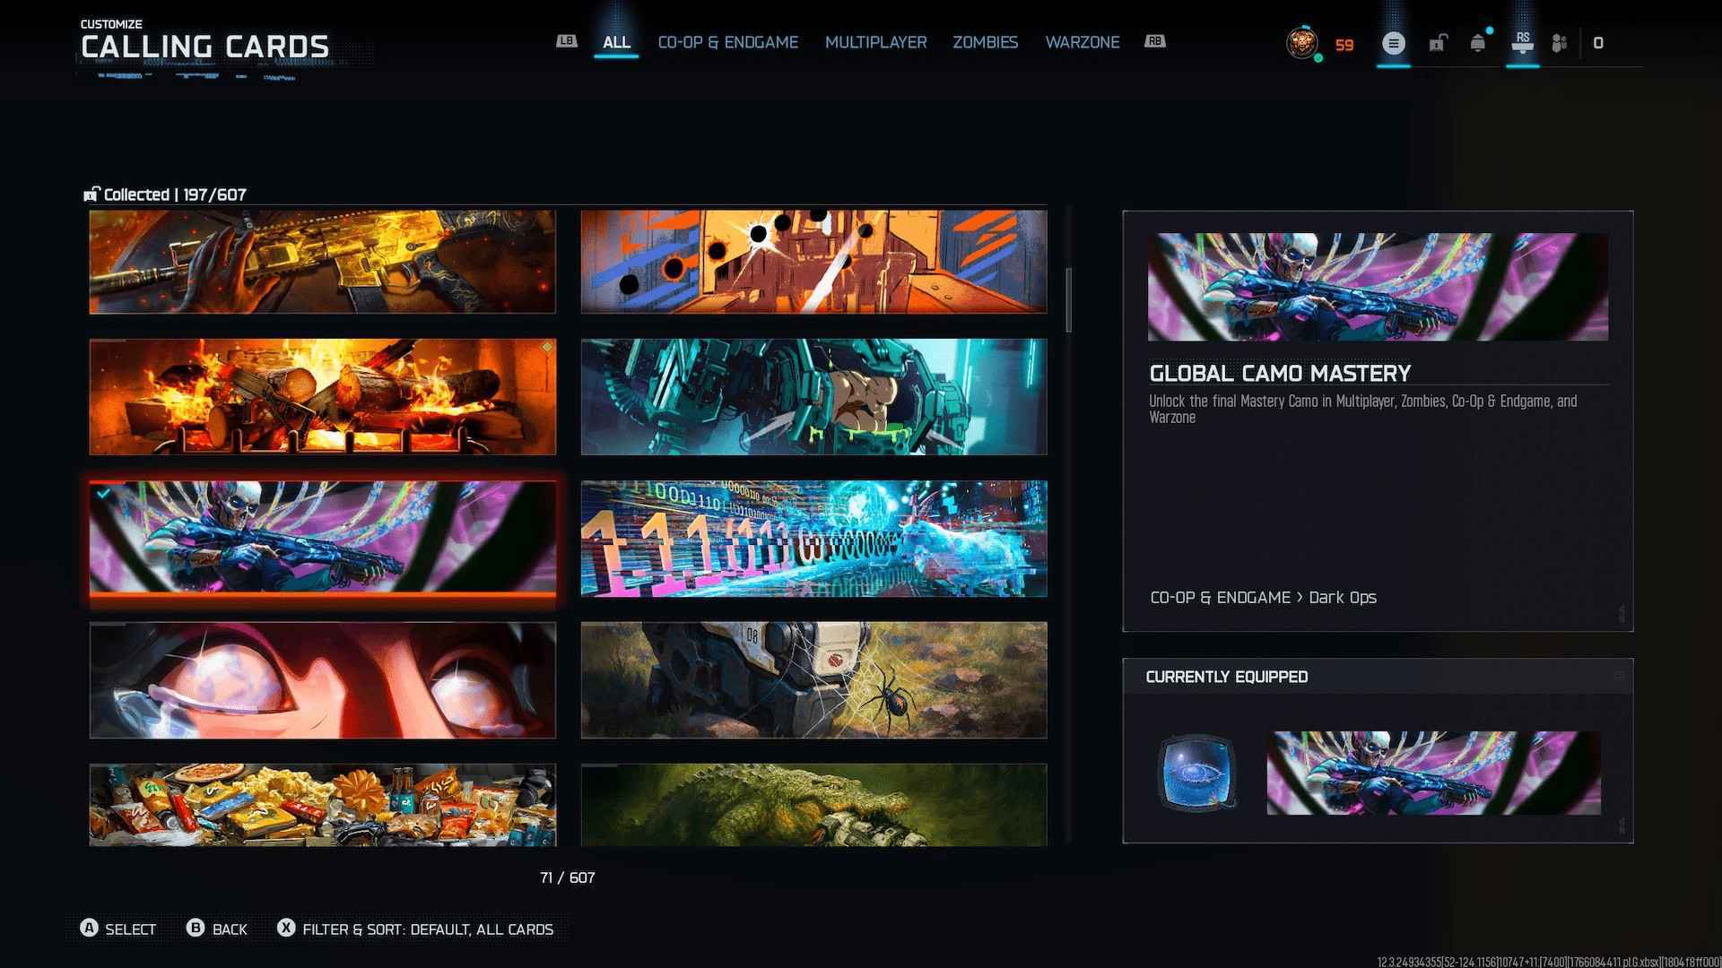Click the RS stick prompt icon
The width and height of the screenshot is (1722, 968).
pyautogui.click(x=1522, y=42)
